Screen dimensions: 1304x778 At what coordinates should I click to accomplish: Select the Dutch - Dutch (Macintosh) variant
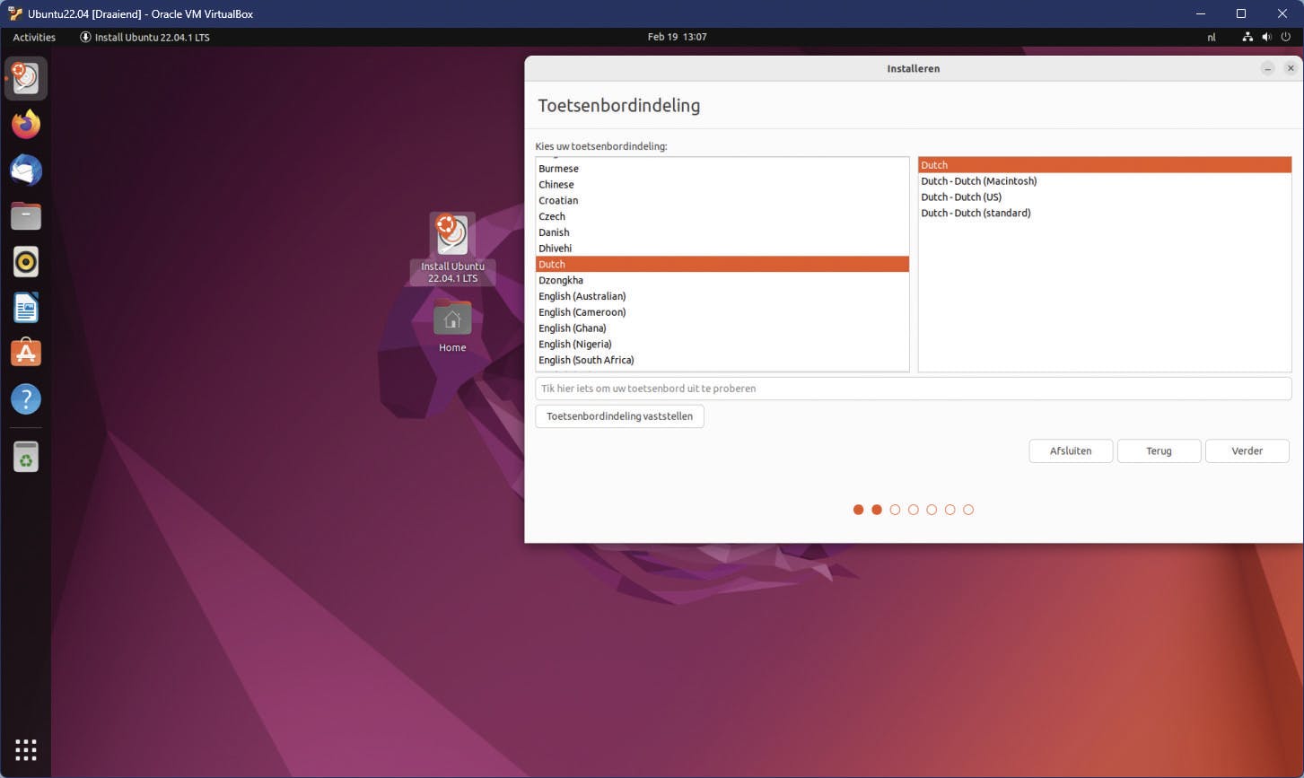1105,181
